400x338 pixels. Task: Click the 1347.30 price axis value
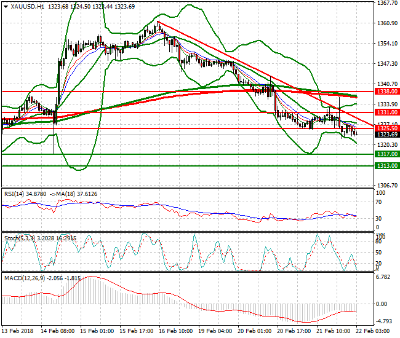pyautogui.click(x=387, y=64)
